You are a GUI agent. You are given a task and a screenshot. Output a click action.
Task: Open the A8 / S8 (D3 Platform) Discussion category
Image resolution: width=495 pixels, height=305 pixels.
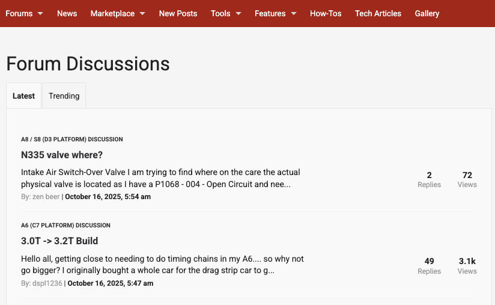tap(71, 139)
